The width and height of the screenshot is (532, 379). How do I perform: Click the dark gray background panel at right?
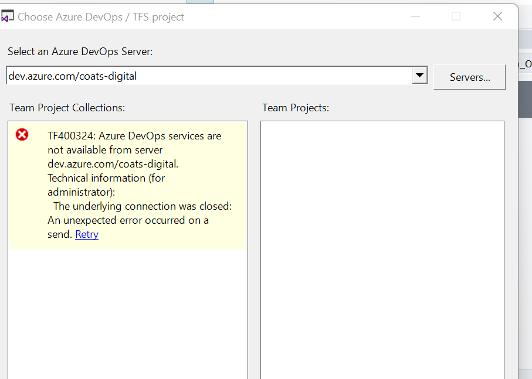(525, 100)
